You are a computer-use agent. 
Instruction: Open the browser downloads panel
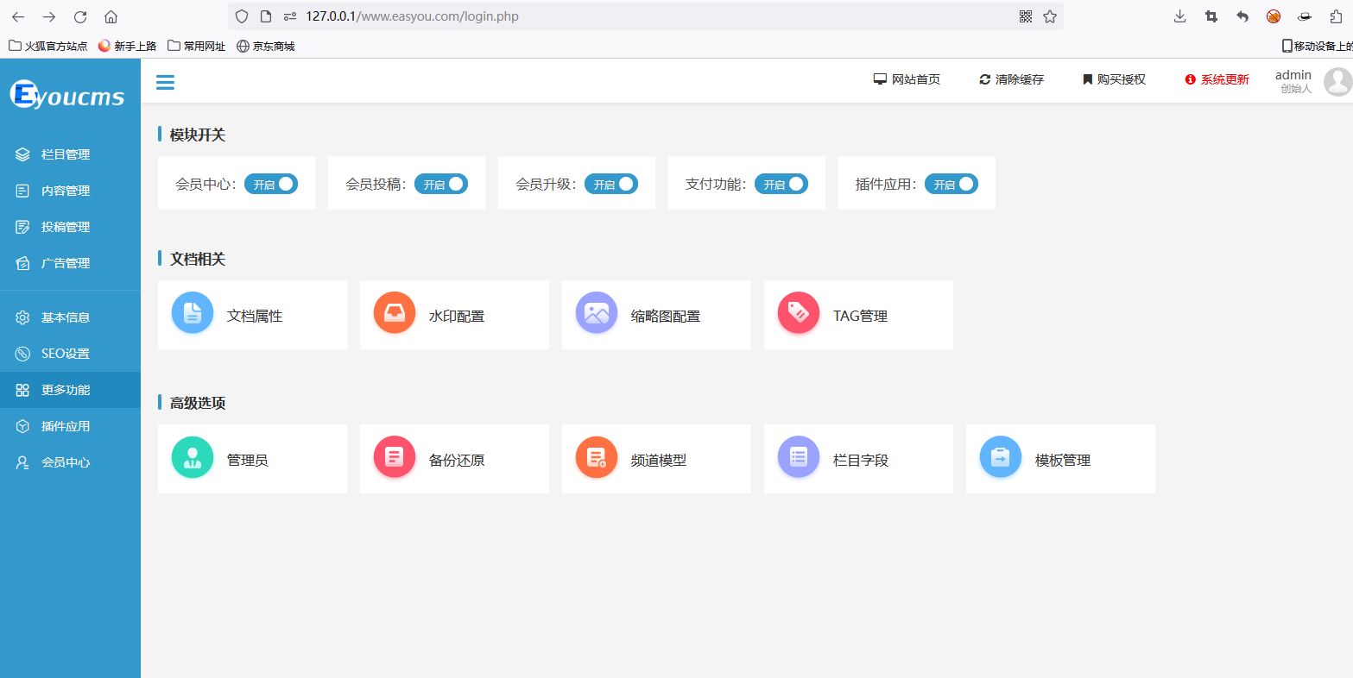pos(1180,16)
